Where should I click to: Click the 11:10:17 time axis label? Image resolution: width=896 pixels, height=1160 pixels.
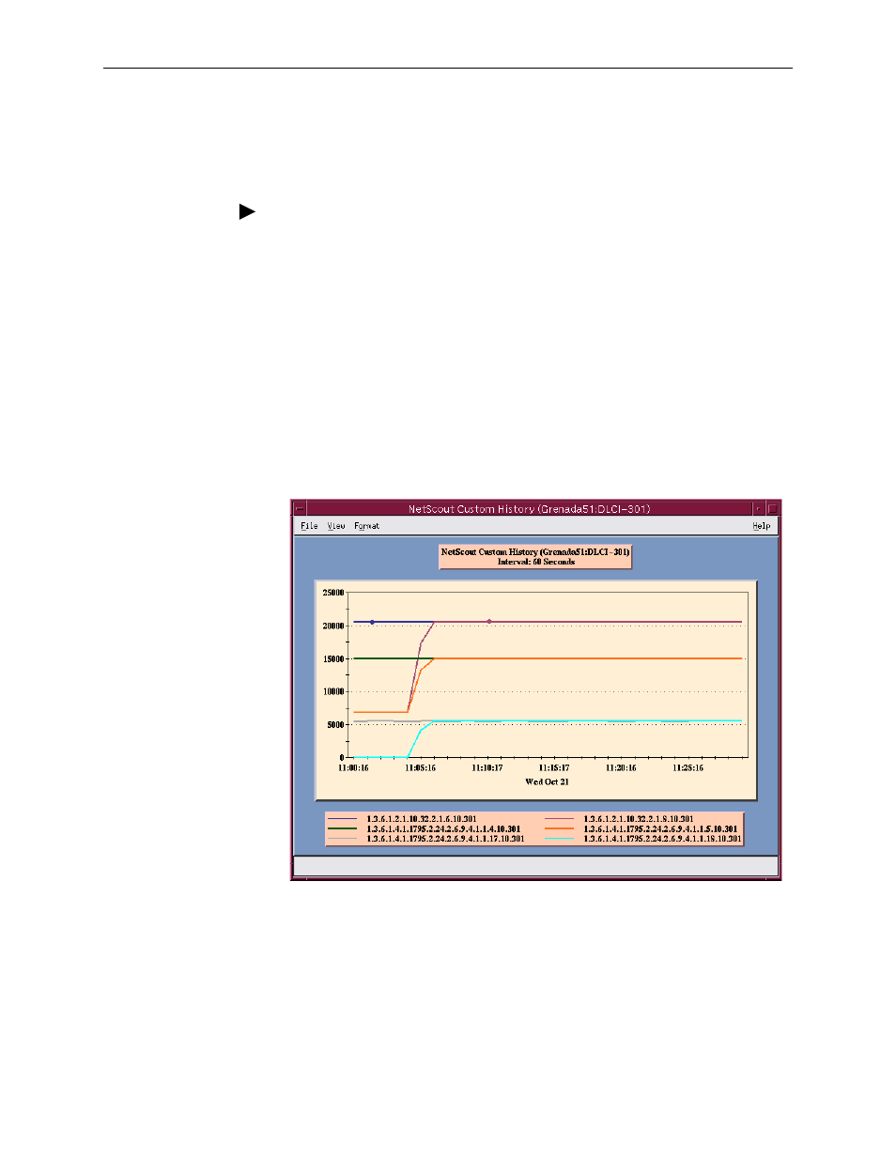[487, 768]
